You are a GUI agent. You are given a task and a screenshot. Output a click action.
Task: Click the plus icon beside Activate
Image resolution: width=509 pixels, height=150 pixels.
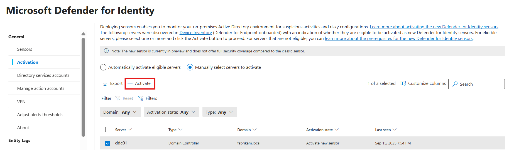point(130,83)
